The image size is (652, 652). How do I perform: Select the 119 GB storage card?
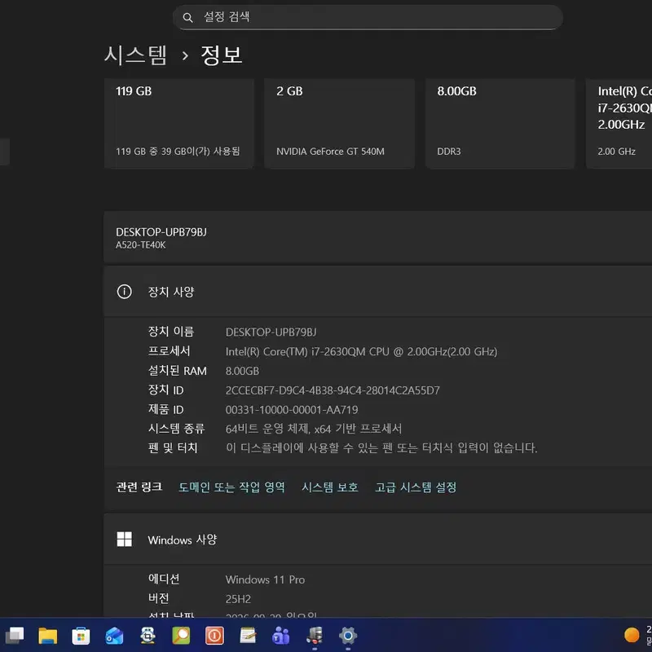click(x=178, y=123)
